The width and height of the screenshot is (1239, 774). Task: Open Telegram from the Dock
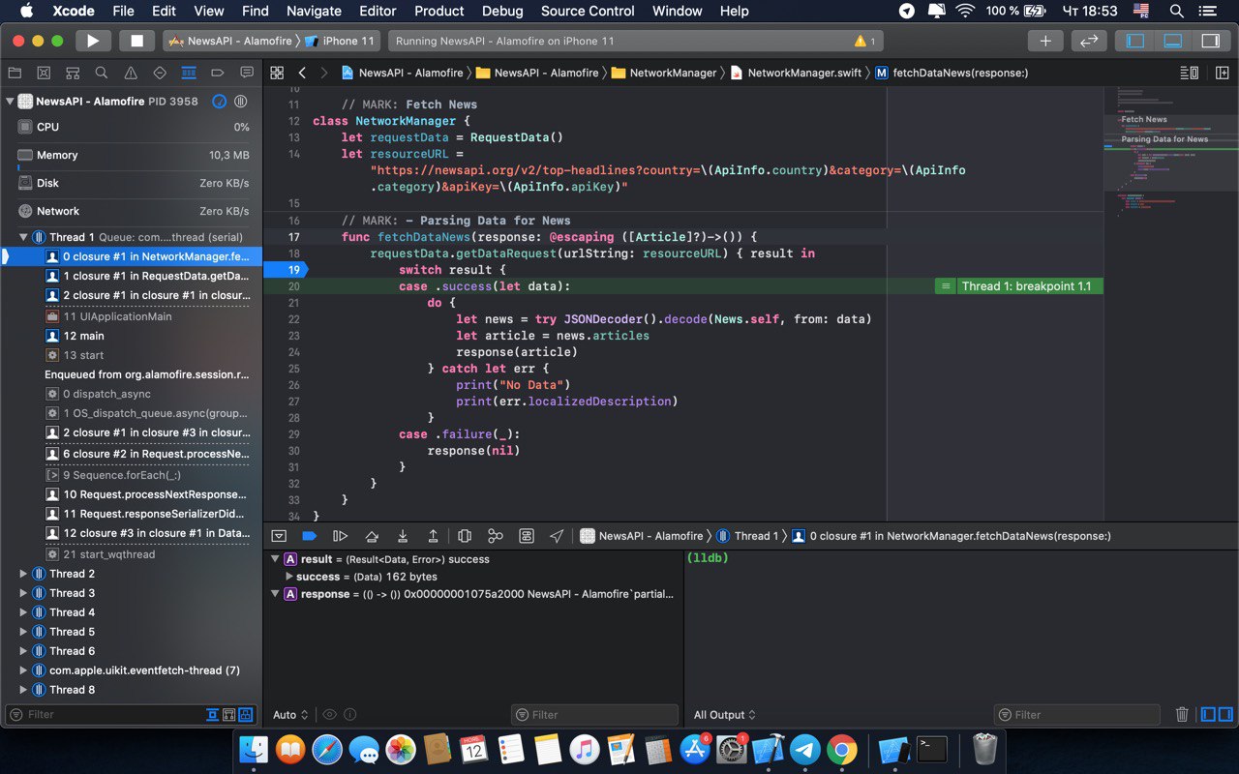(x=804, y=749)
